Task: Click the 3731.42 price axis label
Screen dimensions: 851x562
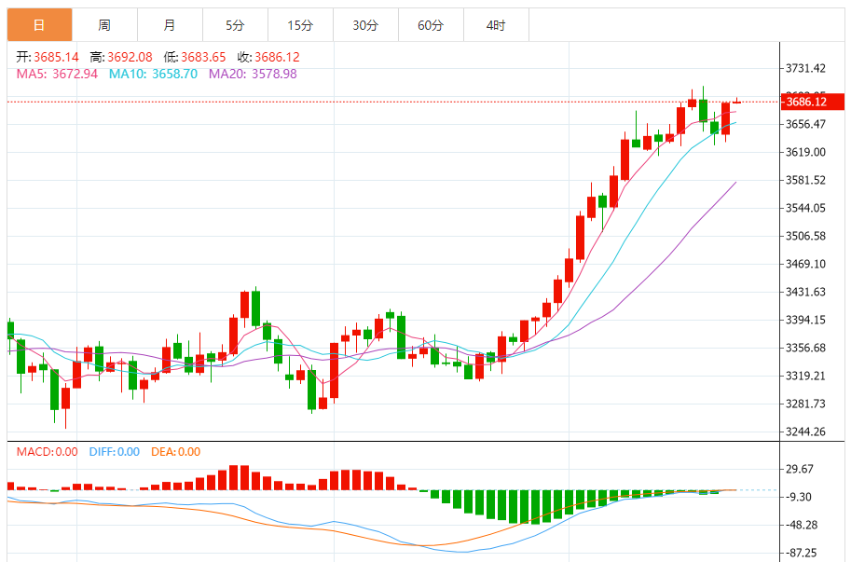Action: [x=806, y=69]
